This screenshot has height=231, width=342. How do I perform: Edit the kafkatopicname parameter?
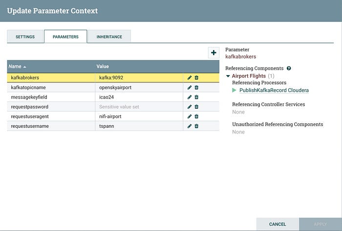[190, 87]
